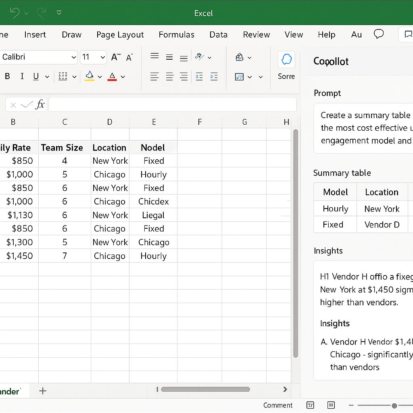Select the cell containing Liegal
413x413 pixels.
click(x=153, y=215)
